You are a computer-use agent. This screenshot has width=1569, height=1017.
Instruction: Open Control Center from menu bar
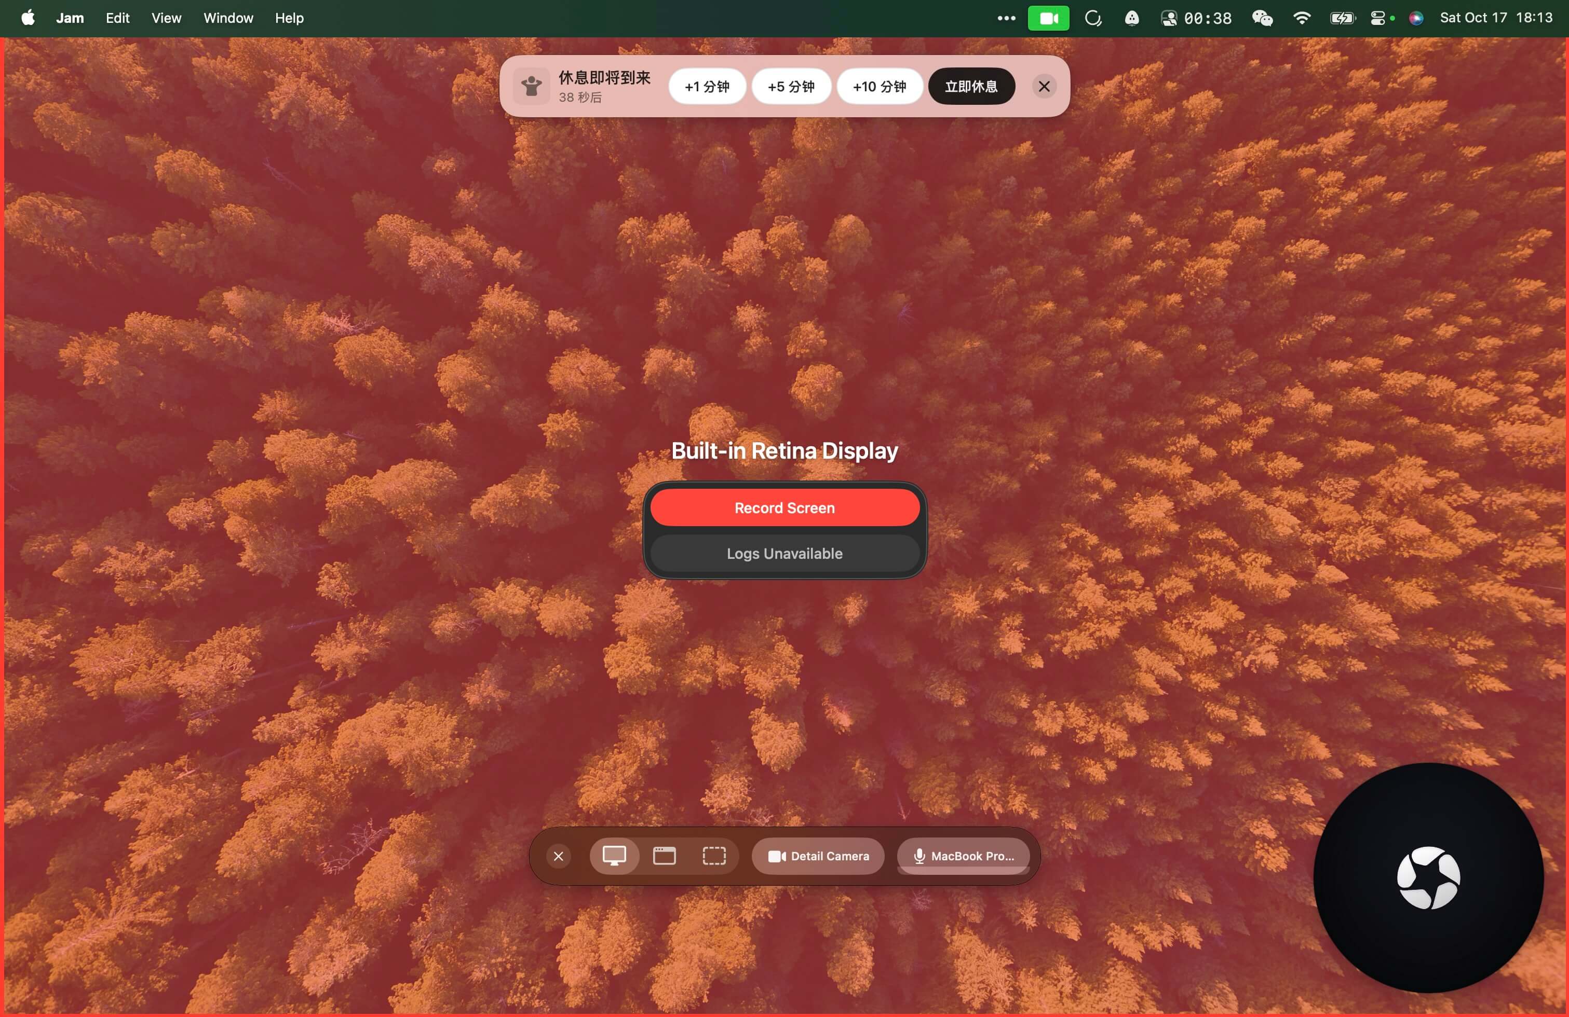1378,19
